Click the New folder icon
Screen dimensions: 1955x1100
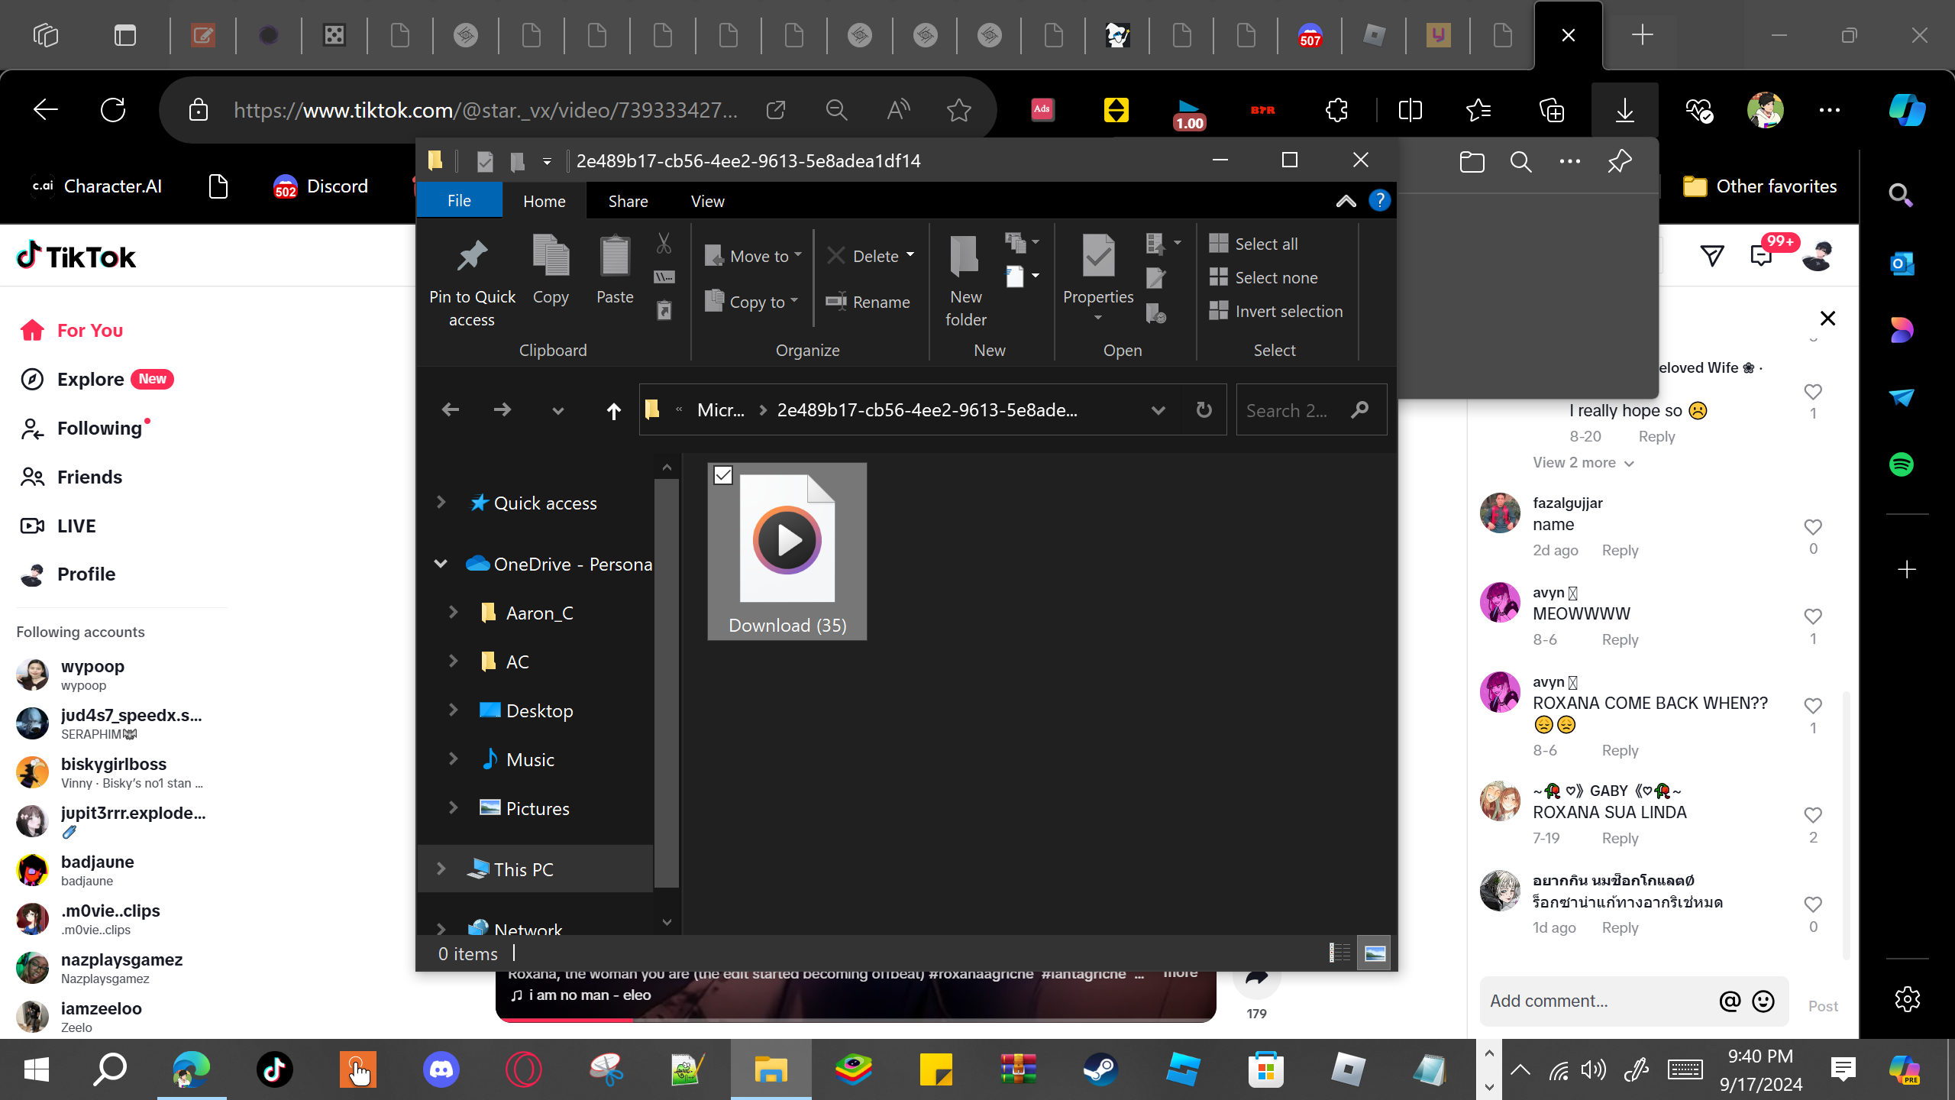(x=965, y=257)
